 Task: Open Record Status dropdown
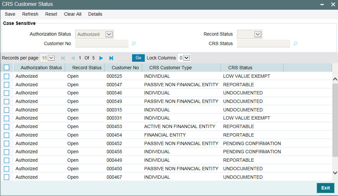pos(250,34)
